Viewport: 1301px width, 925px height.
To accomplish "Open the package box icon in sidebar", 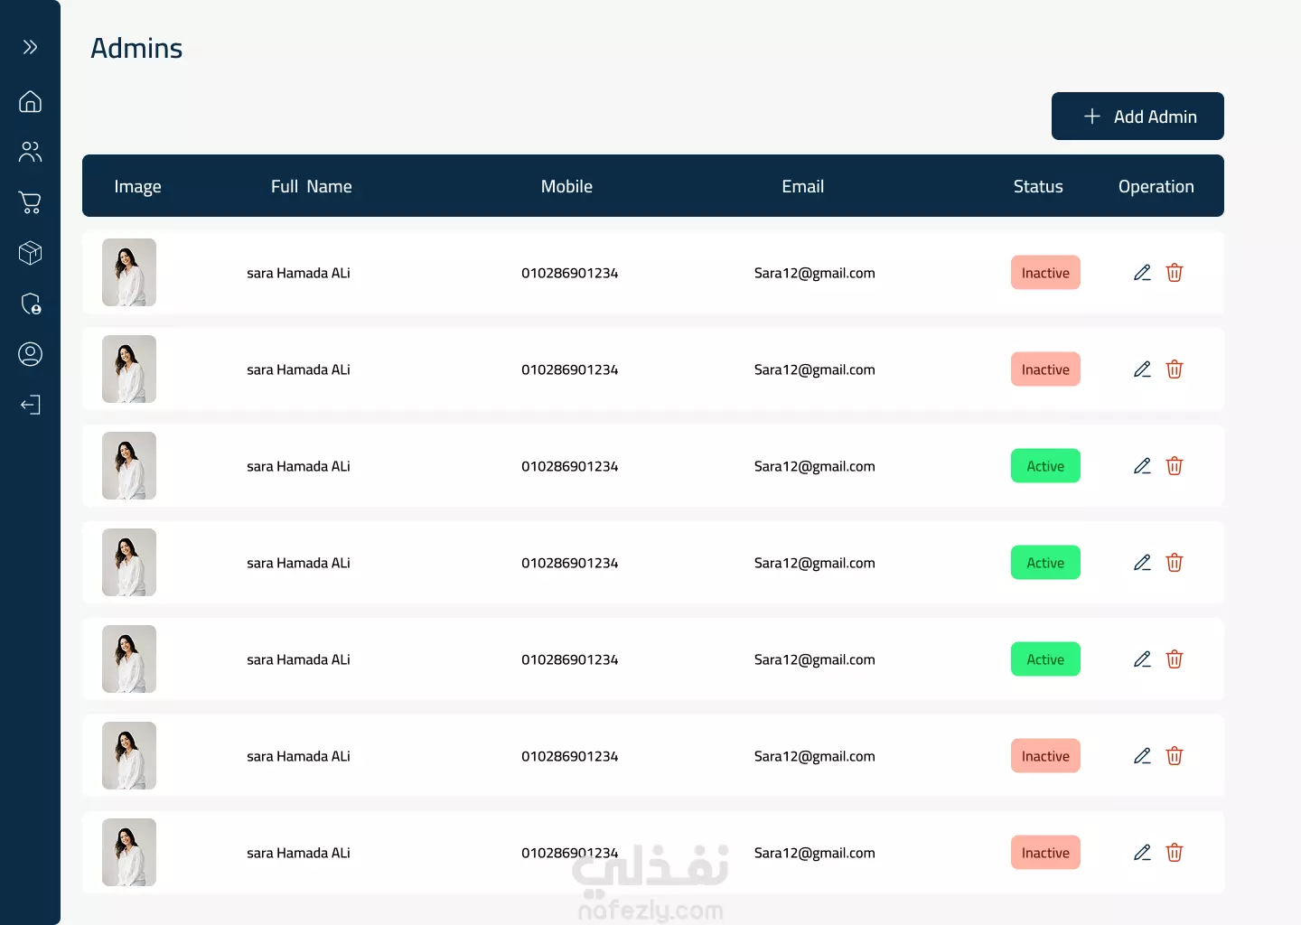I will coord(30,253).
